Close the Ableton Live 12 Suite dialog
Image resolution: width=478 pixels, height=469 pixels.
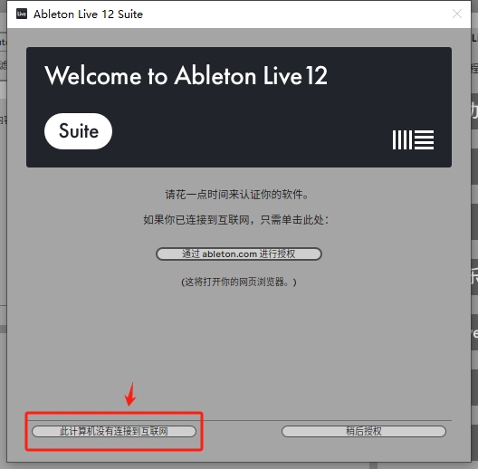pyautogui.click(x=457, y=14)
